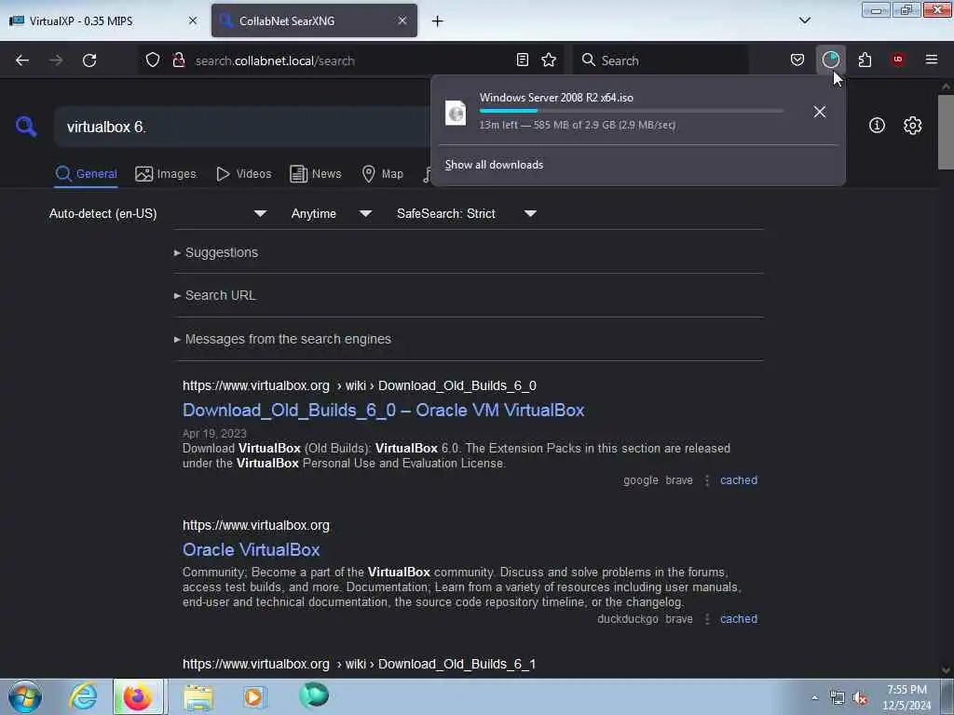Image resolution: width=954 pixels, height=715 pixels.
Task: Open engine options for Old Builds 6_0 result
Action: point(706,480)
